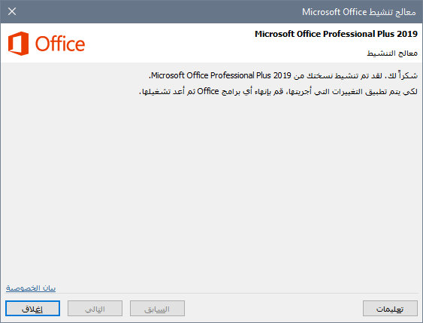Click the Office wordmark beside the logo
423x323 pixels.
click(60, 44)
